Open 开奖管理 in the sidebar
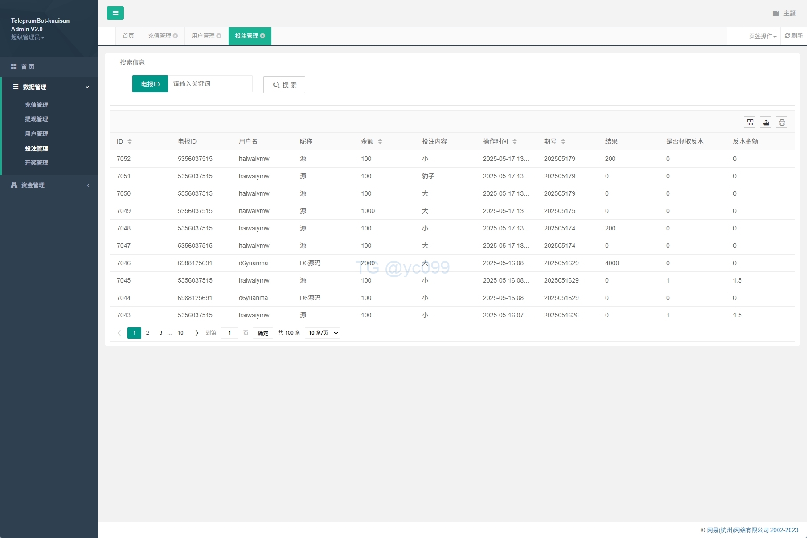The image size is (807, 538). (37, 163)
